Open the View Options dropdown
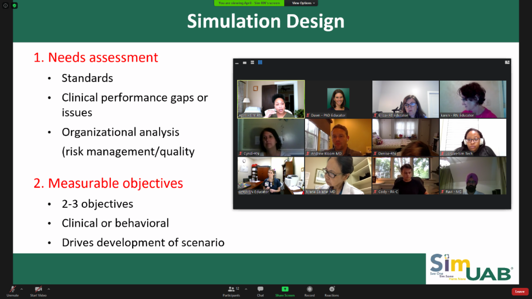532x299 pixels. pos(303,3)
